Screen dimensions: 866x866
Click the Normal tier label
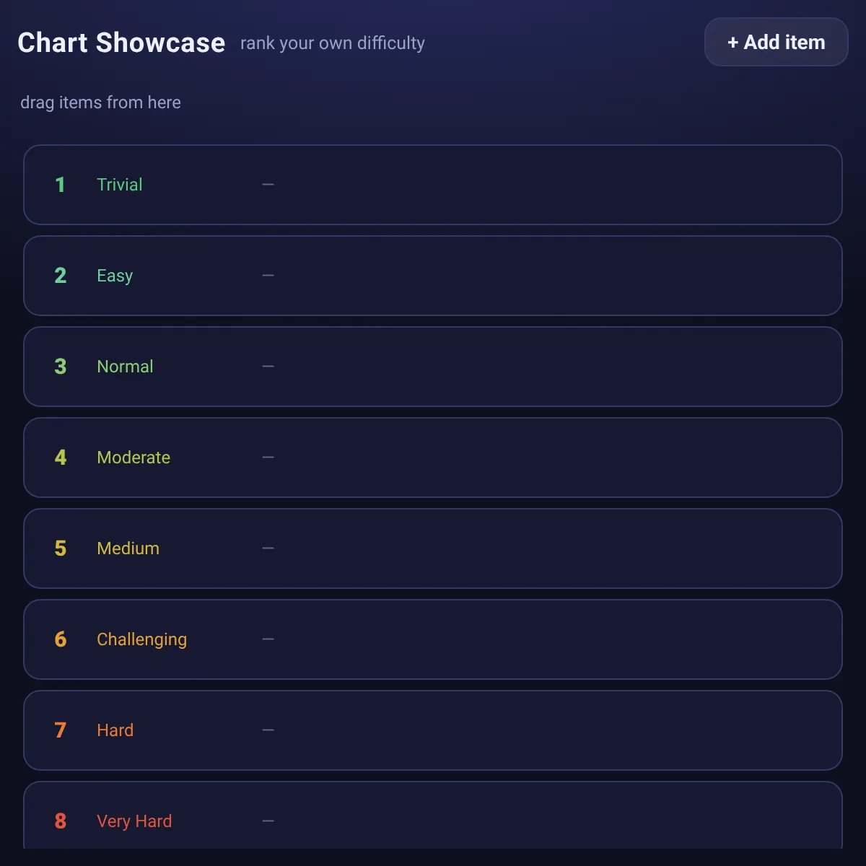point(125,367)
